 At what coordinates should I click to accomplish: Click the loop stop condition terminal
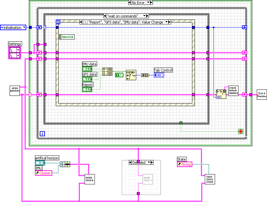click(x=241, y=131)
